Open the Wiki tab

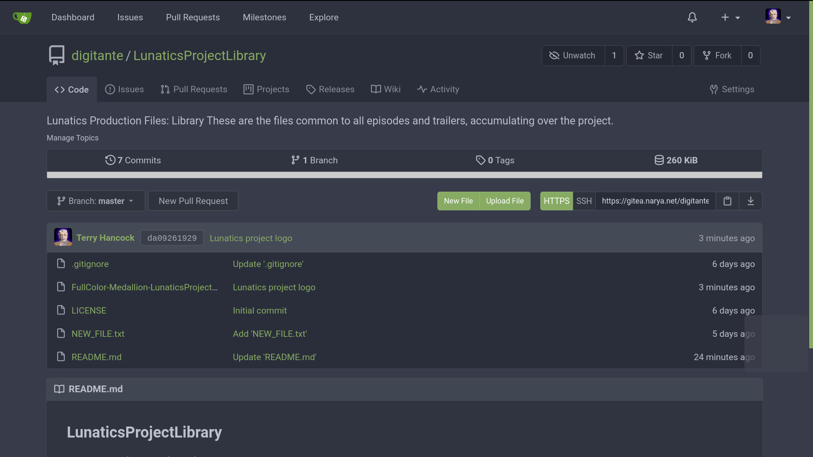pos(386,89)
